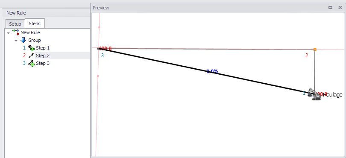Screen dimensions: 346x158
Task: Click the orange node marker at point 2
Action: (315, 50)
